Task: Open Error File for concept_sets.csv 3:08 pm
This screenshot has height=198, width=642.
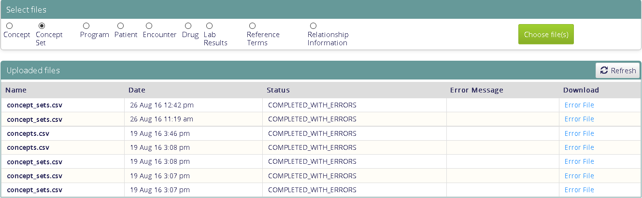Action: pyautogui.click(x=579, y=161)
